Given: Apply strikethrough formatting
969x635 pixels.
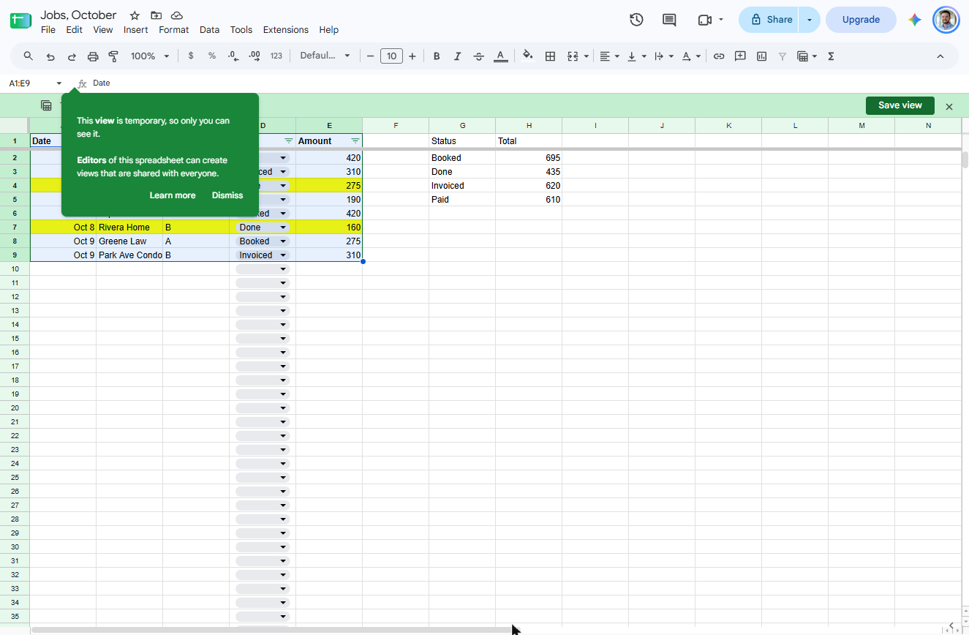Looking at the screenshot, I should click(479, 56).
